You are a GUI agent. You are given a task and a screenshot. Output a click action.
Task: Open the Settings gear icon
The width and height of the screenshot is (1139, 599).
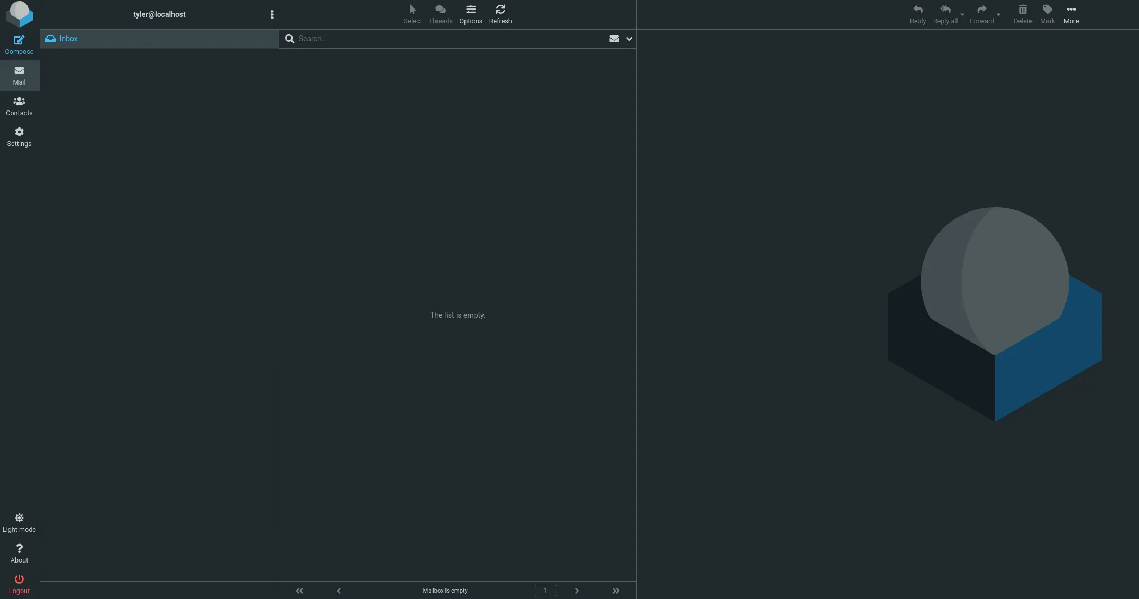19,136
